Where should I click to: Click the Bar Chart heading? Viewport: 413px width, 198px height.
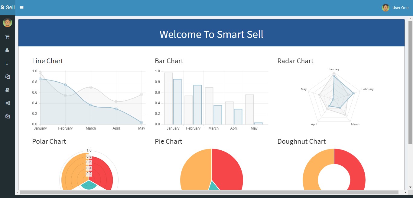[169, 61]
